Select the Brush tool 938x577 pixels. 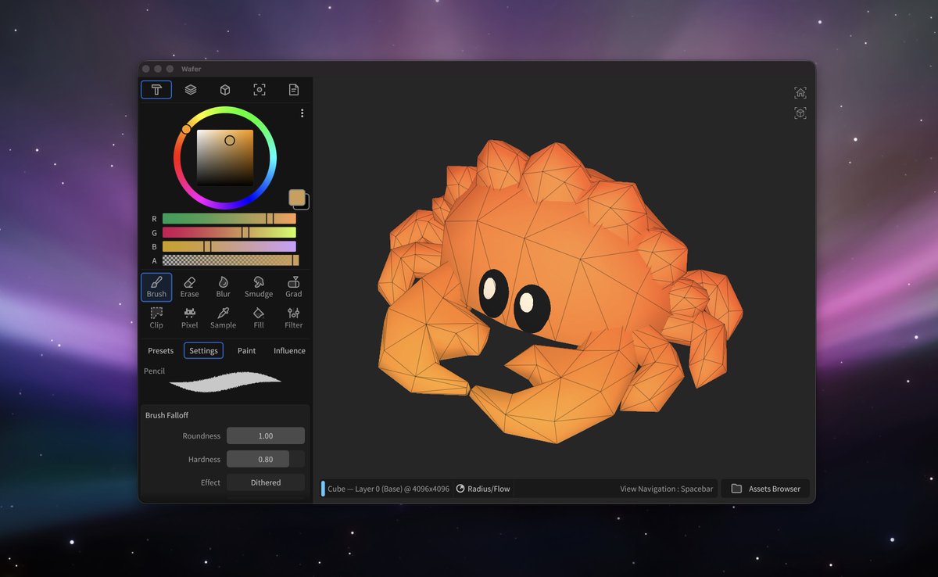(156, 287)
